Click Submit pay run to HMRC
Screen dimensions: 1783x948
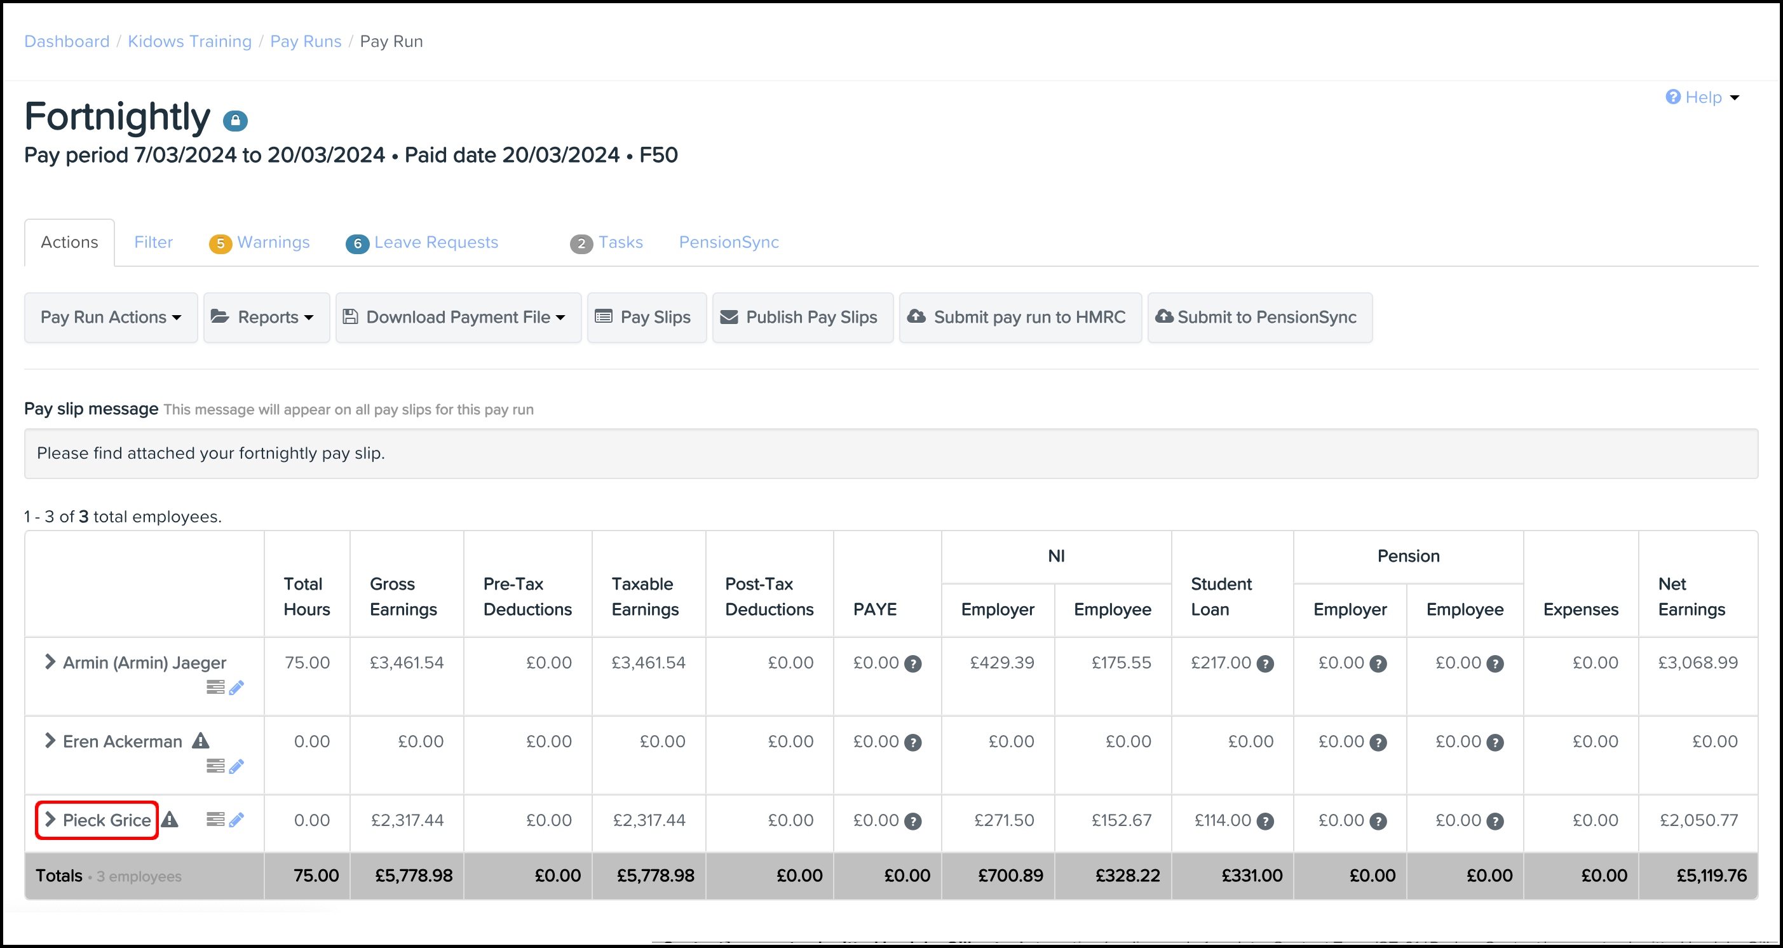point(1020,318)
